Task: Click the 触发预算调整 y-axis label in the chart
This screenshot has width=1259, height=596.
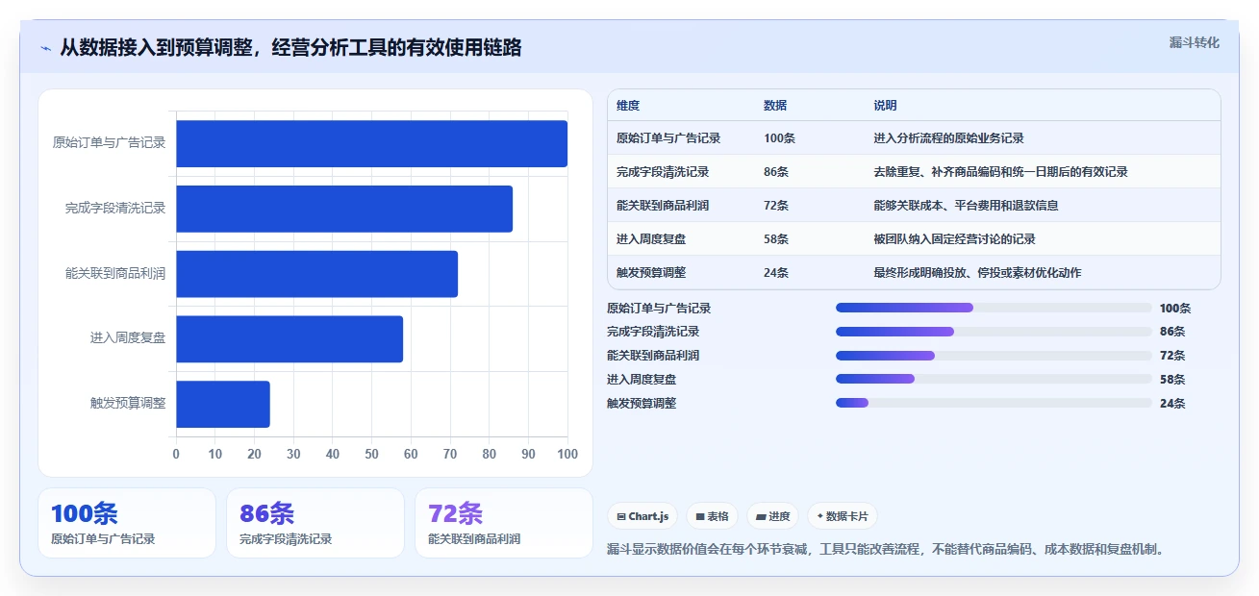Action: [128, 404]
